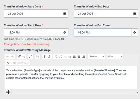Align text to the right
140x99 pixels.
tap(83, 57)
